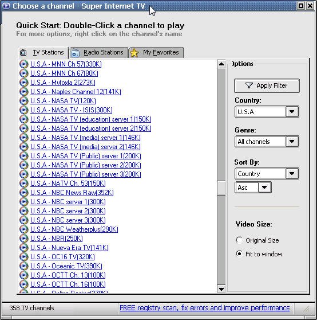Open FREE registry scan link

click(x=205, y=307)
